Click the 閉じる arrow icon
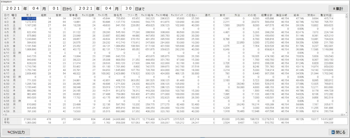Image resolution: width=350 pixels, height=138 pixels. (333, 132)
